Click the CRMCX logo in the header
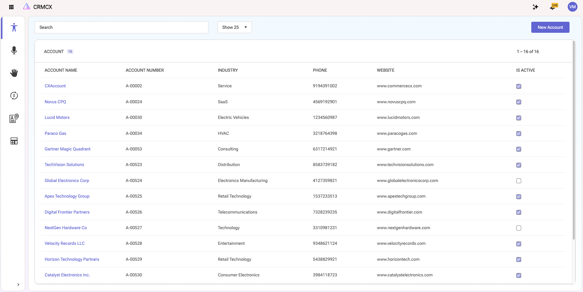Viewport: 583px width, 292px height. pyautogui.click(x=37, y=6)
